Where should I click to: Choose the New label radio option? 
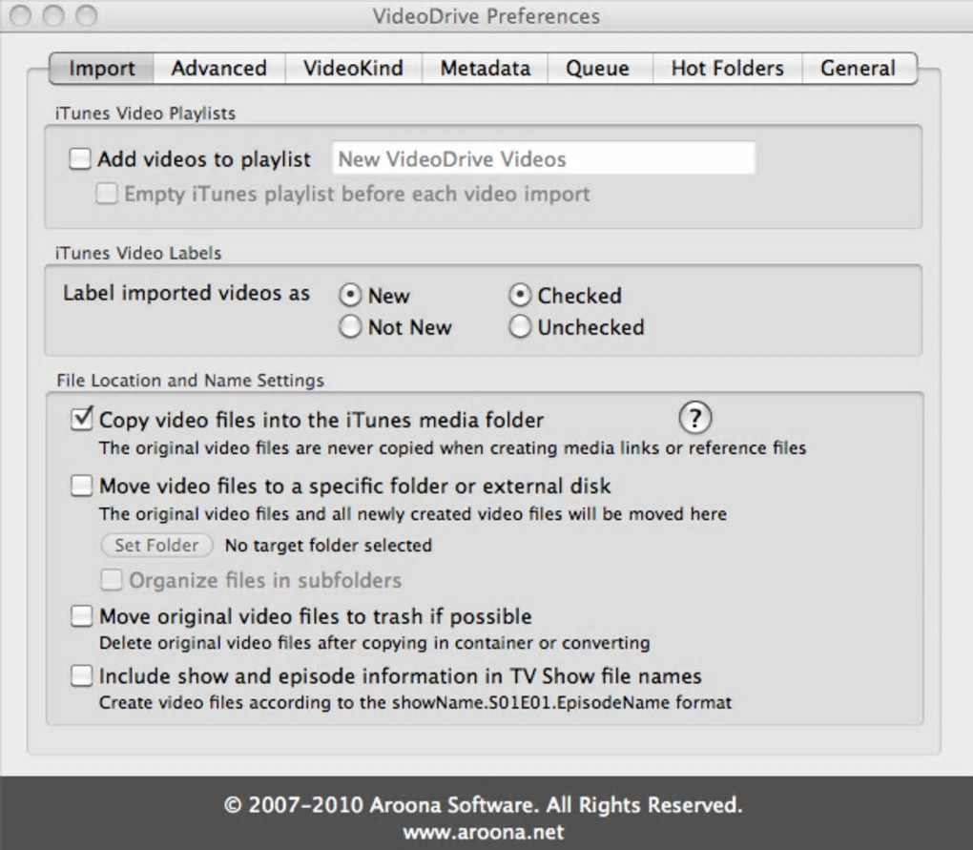point(351,296)
